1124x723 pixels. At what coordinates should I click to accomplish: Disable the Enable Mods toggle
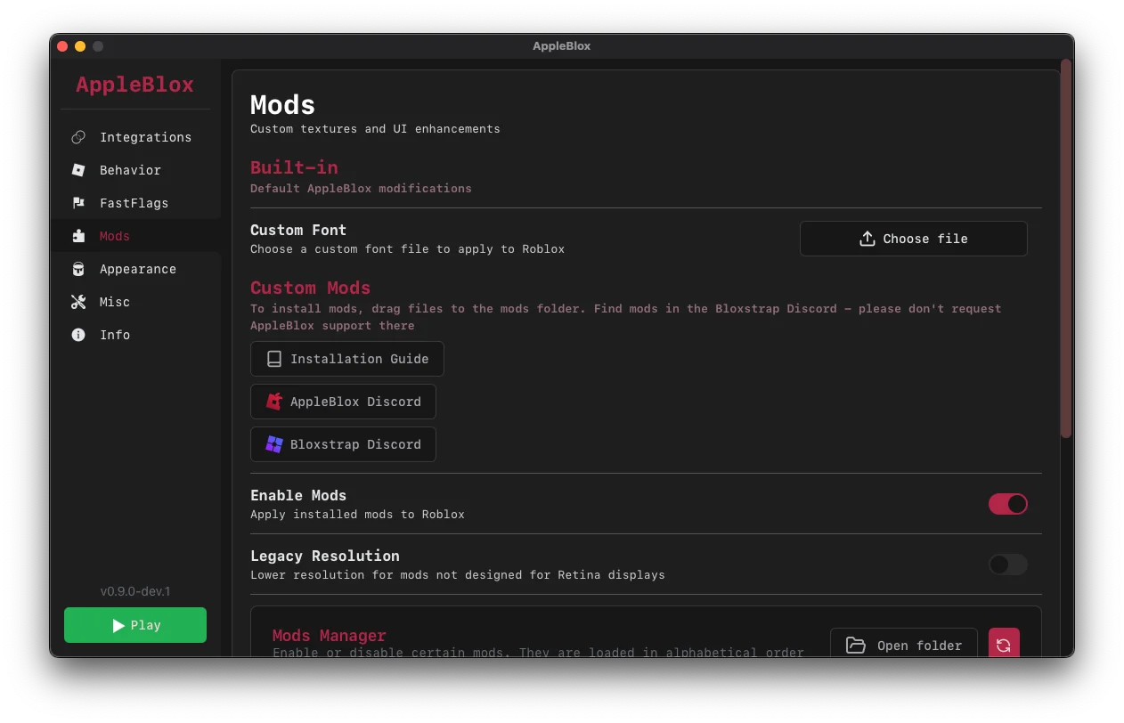point(1007,504)
